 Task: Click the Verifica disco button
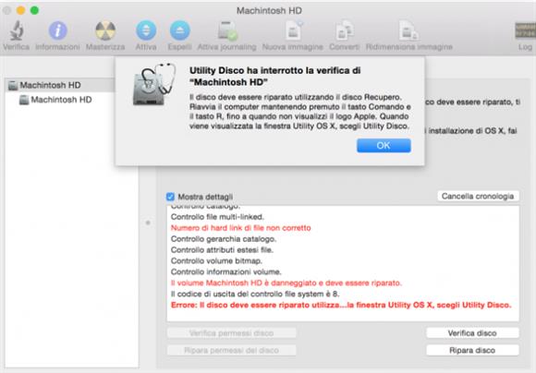point(472,333)
